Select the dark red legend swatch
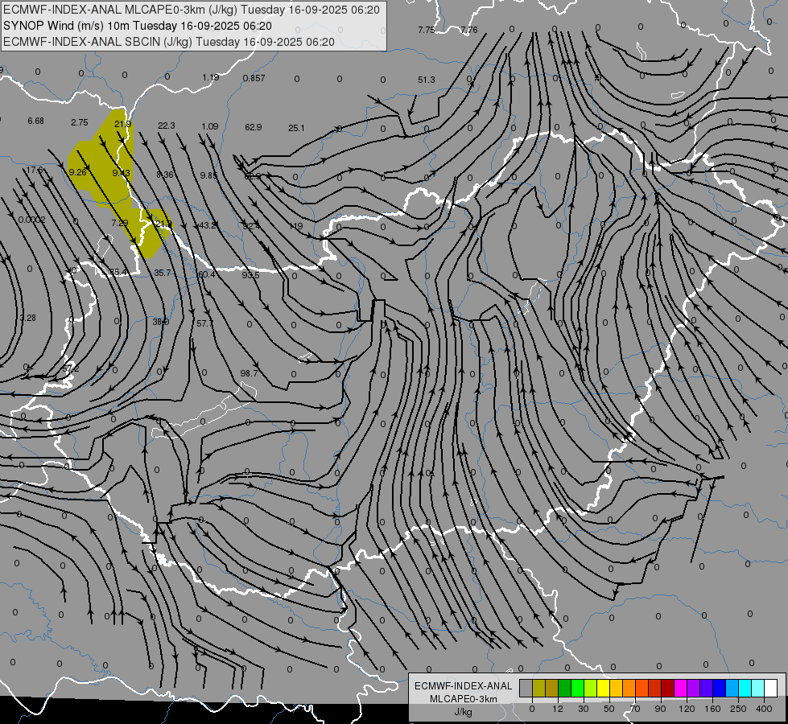The image size is (788, 724). tap(668, 688)
